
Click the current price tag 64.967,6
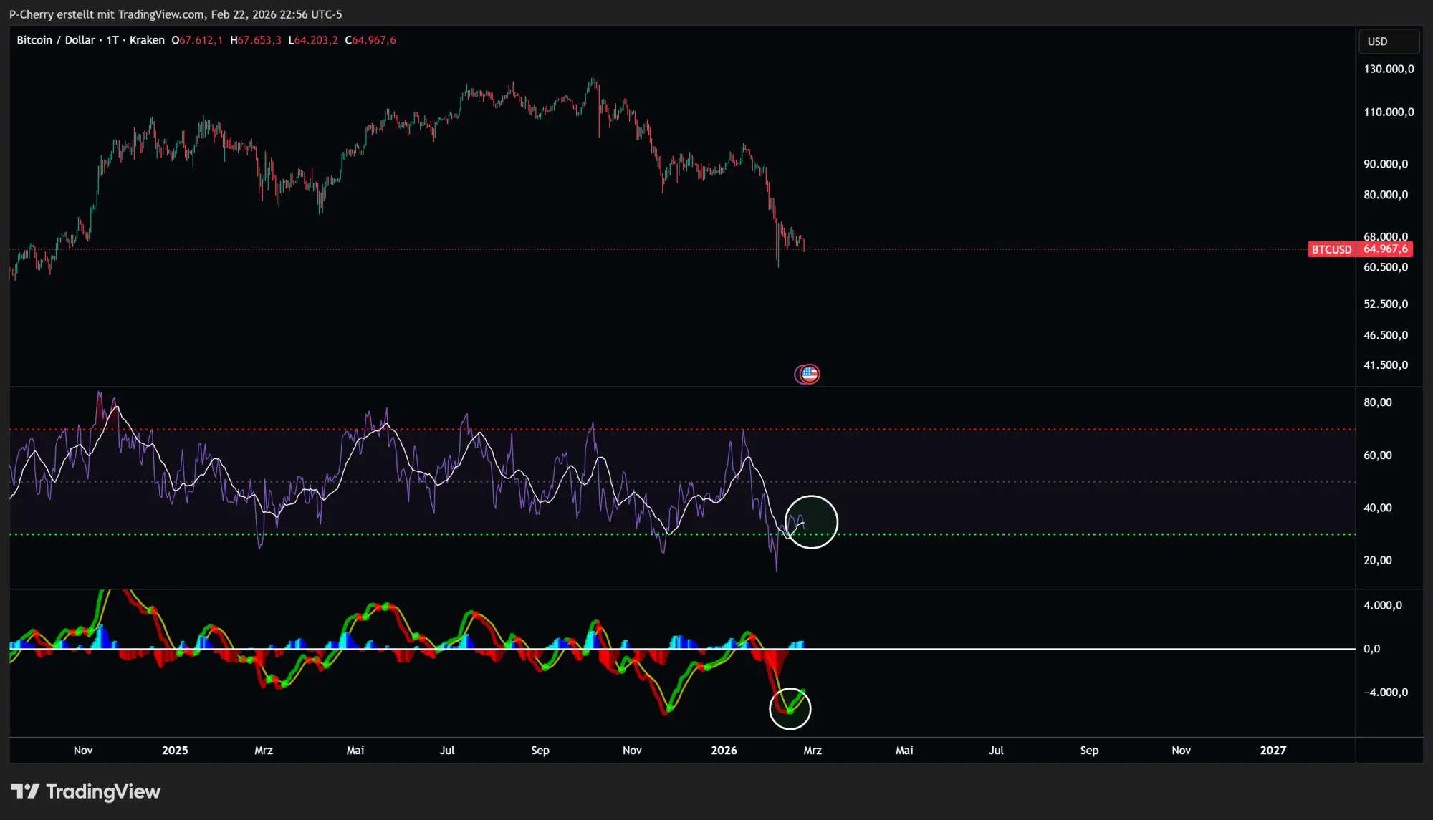point(1386,249)
